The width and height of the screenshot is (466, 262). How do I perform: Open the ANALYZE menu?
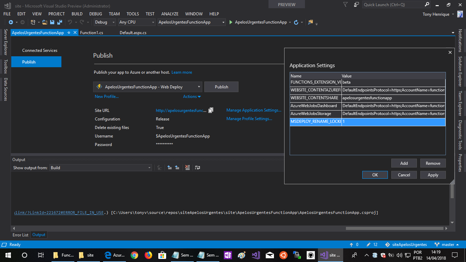(x=170, y=14)
